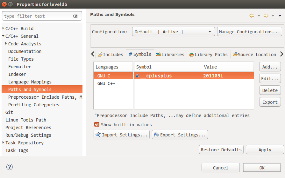The height and width of the screenshot is (178, 285).
Task: Open Run/Debug Settings tree item
Action: 28,135
